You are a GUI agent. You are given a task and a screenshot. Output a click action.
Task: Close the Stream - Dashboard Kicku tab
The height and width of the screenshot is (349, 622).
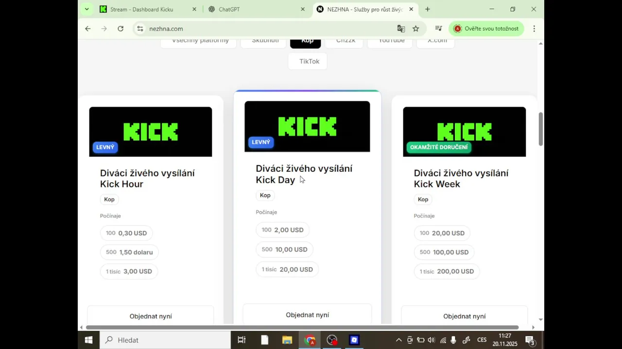[x=194, y=9]
